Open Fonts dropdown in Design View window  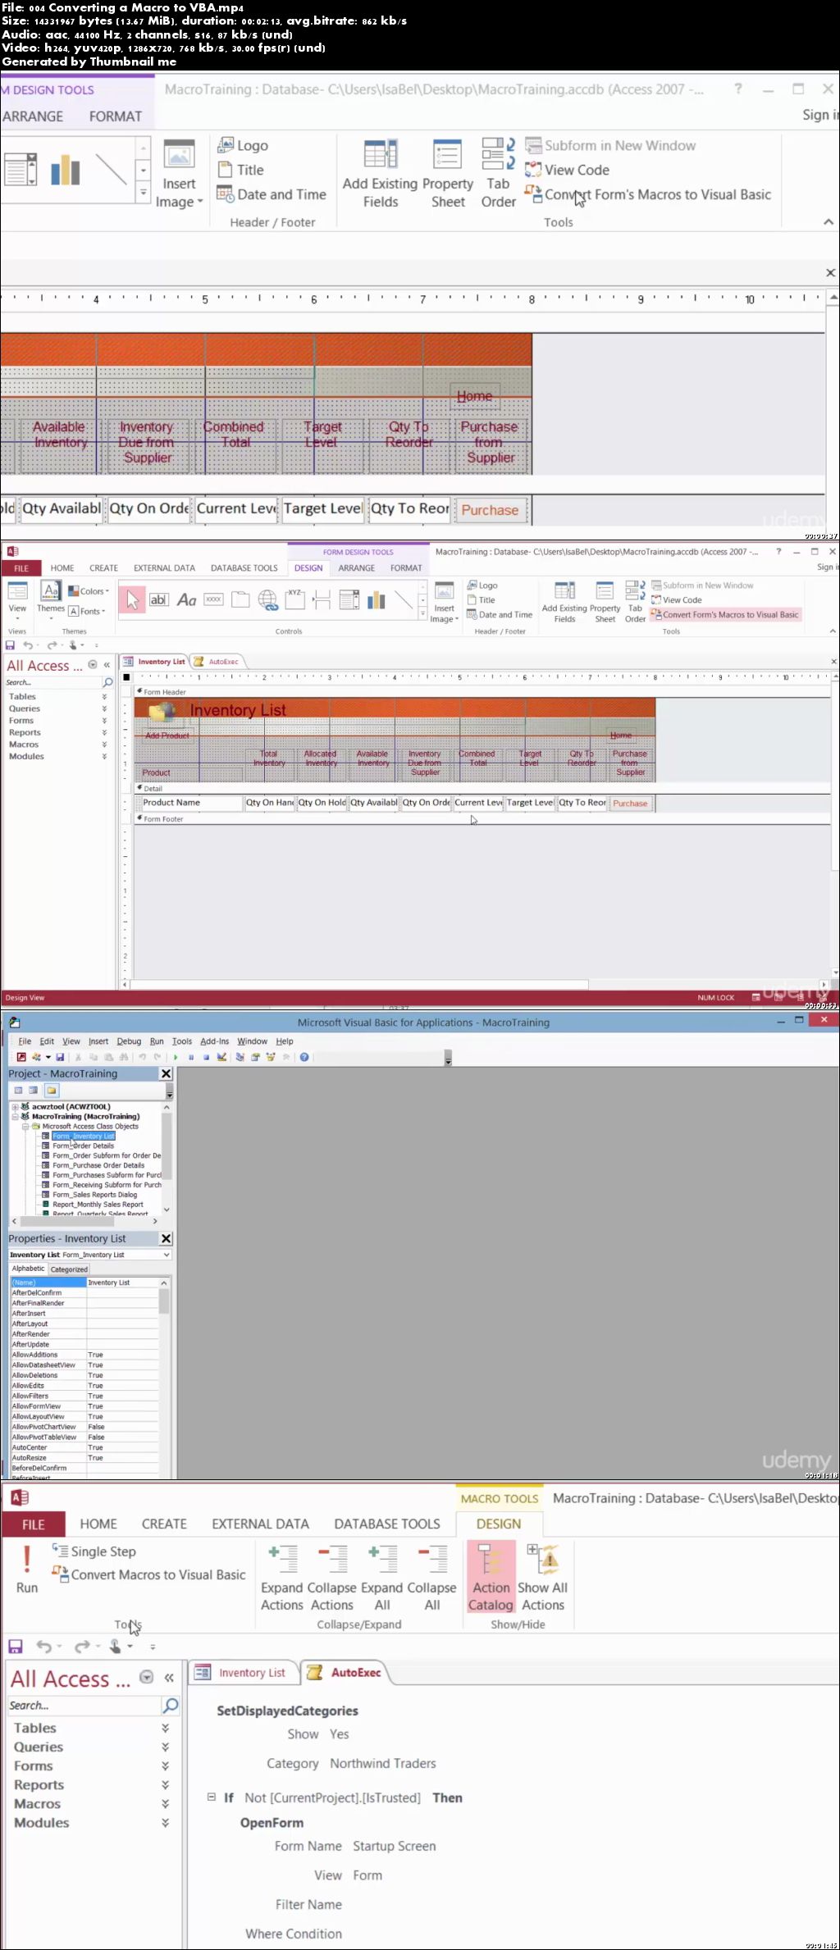point(85,611)
